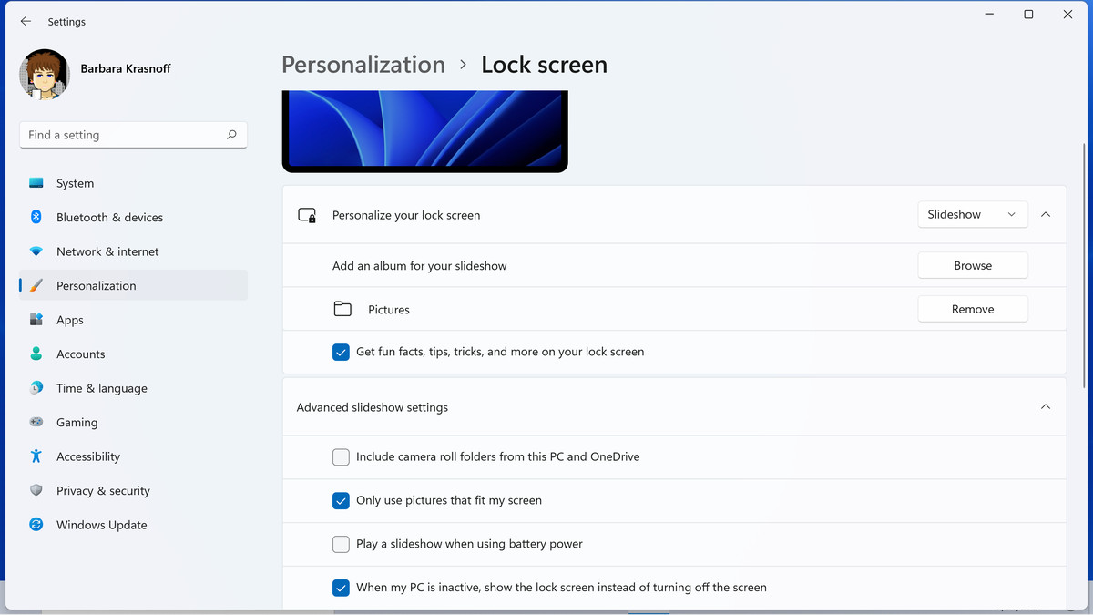Click Personalization breadcrumb link

(x=363, y=65)
